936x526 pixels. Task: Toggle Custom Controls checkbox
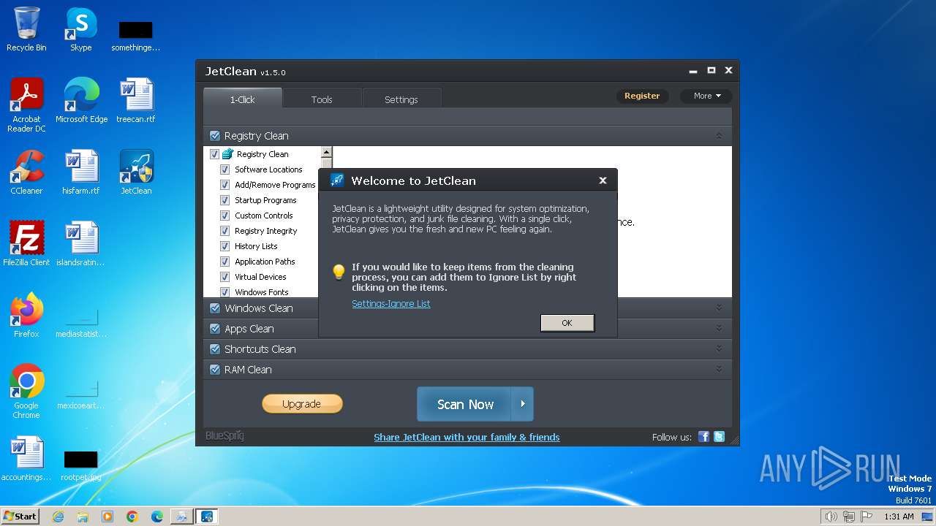pyautogui.click(x=225, y=216)
